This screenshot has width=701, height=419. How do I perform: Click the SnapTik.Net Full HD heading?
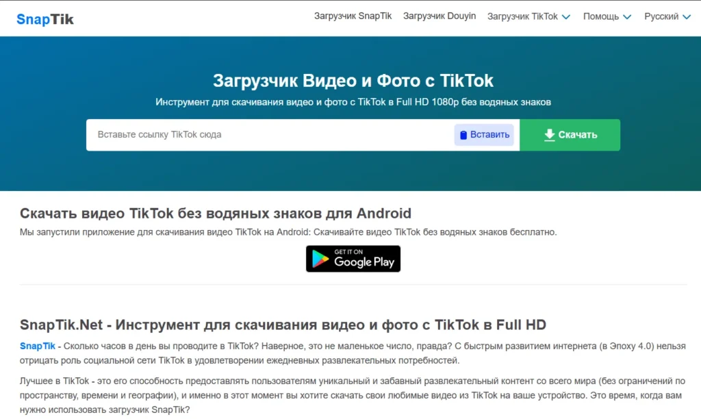tap(283, 325)
